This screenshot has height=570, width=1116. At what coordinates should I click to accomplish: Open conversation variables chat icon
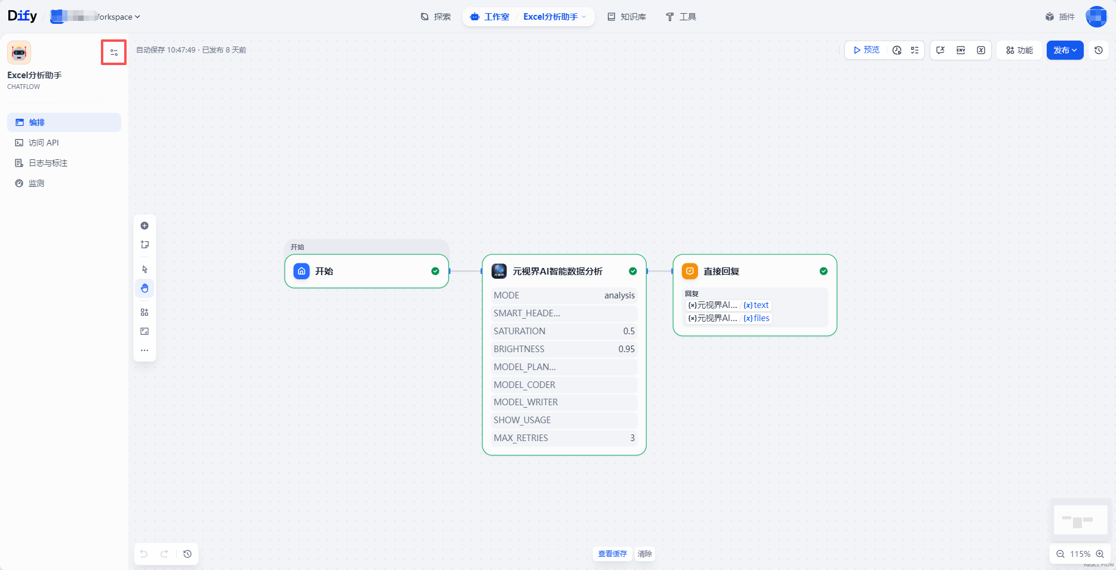(940, 50)
